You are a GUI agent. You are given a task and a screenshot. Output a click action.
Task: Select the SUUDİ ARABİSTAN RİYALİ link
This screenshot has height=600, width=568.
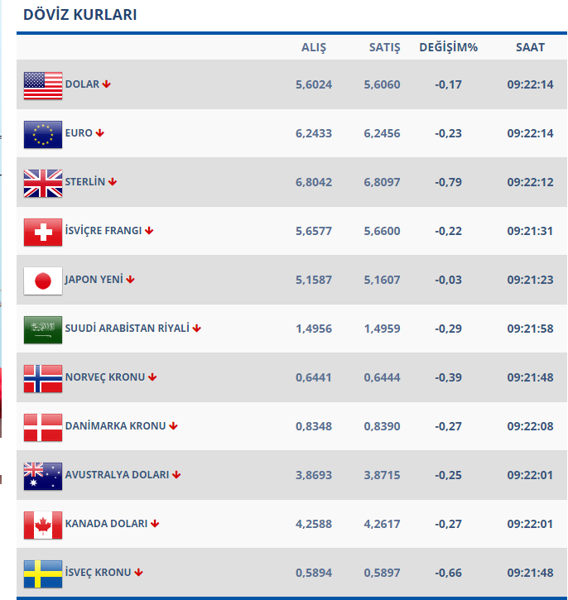click(128, 329)
